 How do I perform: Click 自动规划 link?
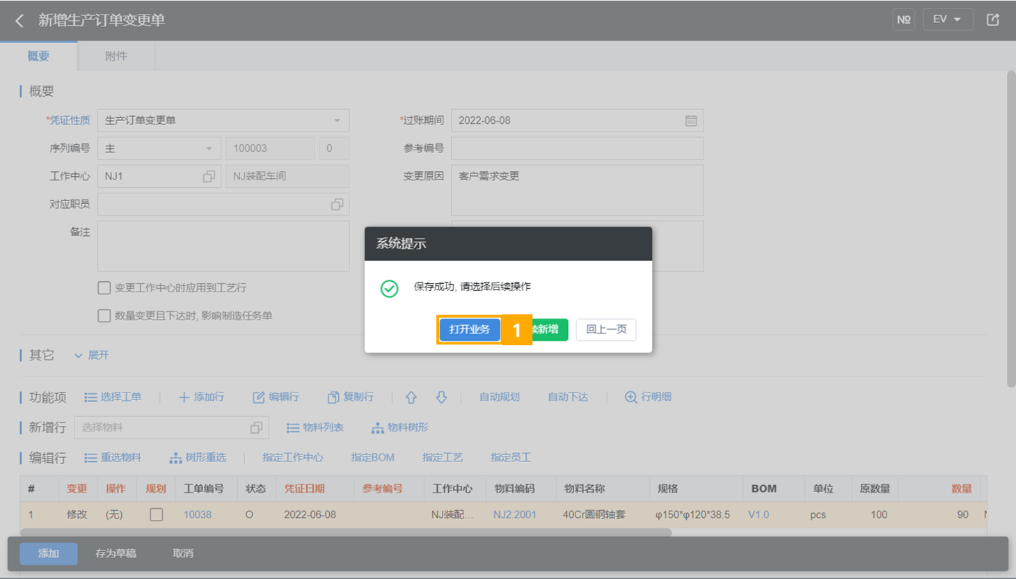click(499, 397)
